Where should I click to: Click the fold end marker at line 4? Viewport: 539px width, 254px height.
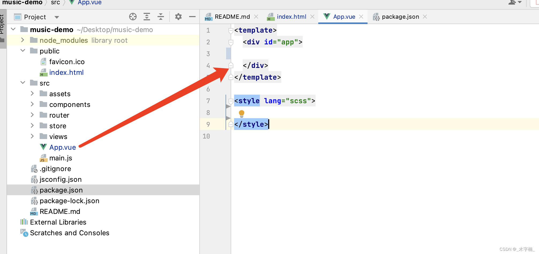pos(231,65)
